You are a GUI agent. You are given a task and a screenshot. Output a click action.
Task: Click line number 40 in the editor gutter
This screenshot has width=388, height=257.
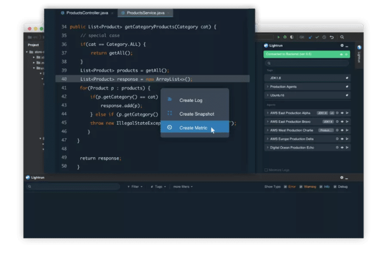pyautogui.click(x=64, y=79)
